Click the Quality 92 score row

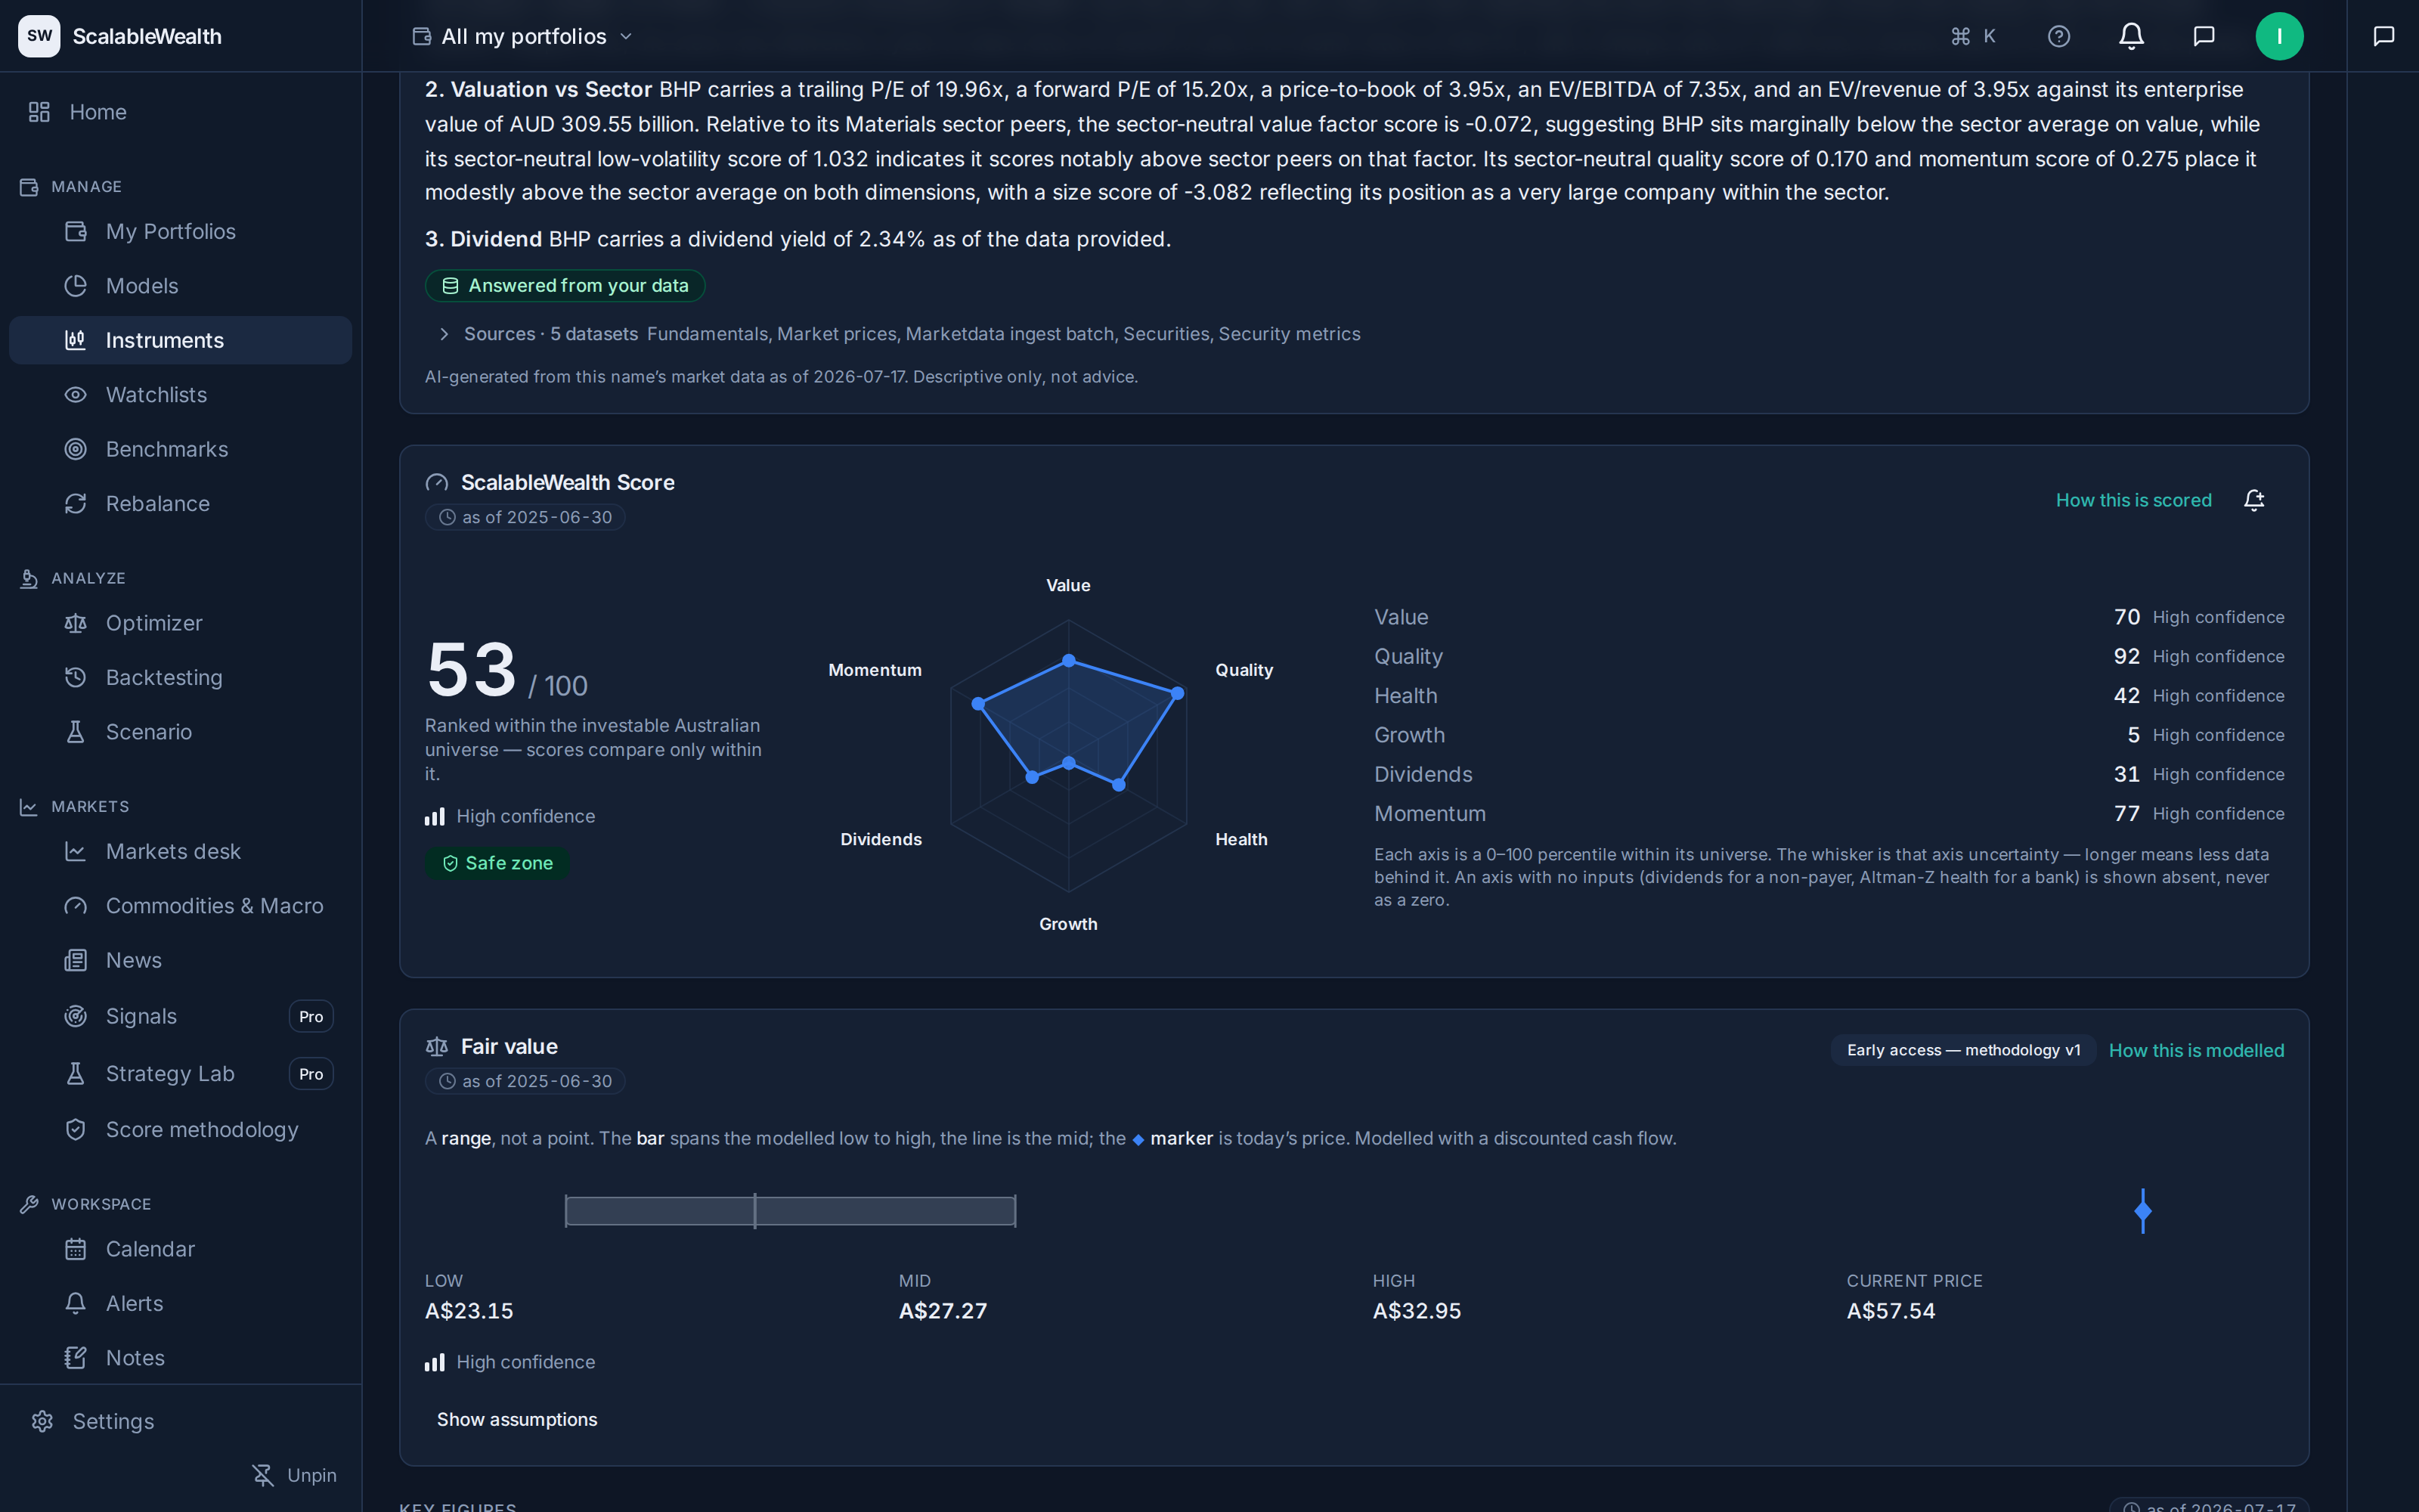(x=1829, y=657)
